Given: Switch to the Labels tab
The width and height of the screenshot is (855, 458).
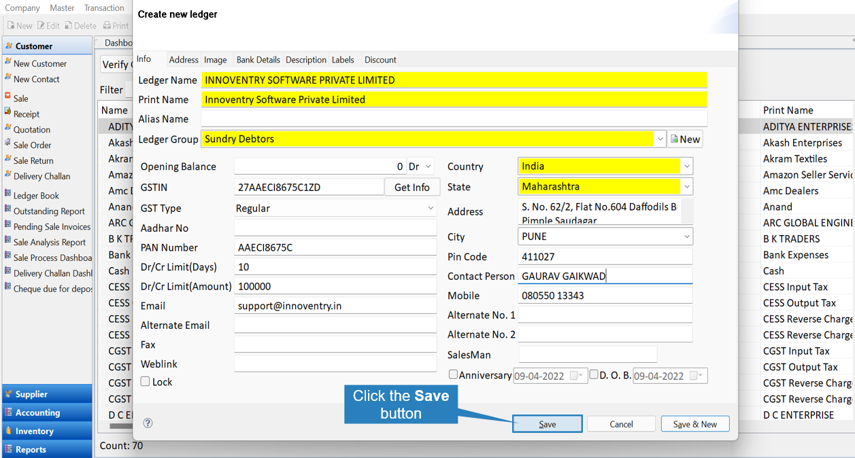Looking at the screenshot, I should point(343,60).
